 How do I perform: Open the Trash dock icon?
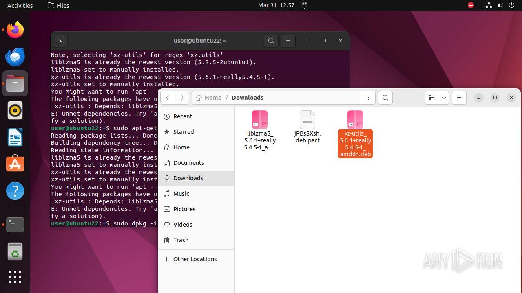[15, 251]
